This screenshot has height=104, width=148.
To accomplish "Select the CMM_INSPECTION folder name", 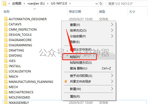I will coord(23,30).
